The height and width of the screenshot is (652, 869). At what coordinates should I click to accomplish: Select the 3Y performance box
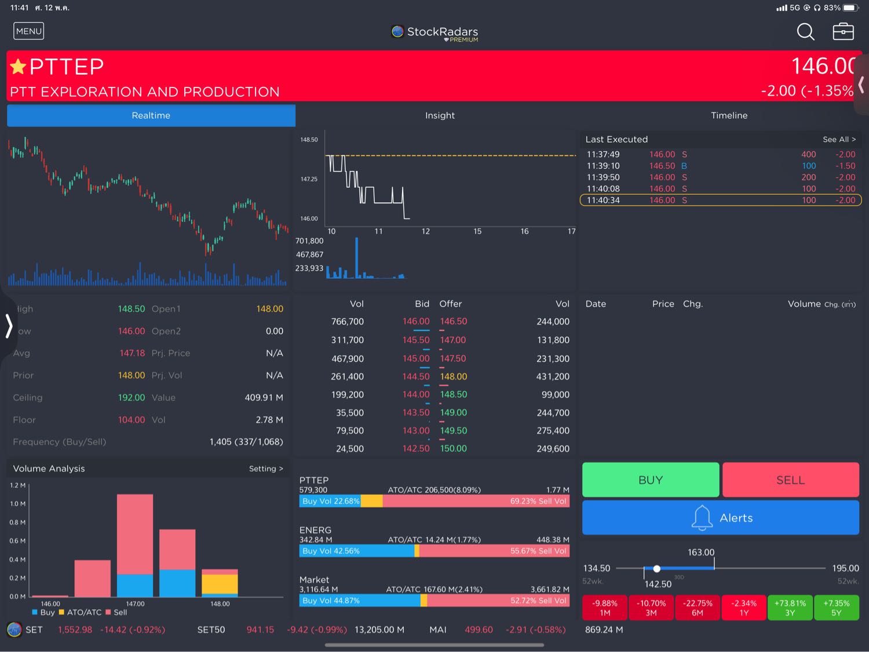[x=790, y=607]
